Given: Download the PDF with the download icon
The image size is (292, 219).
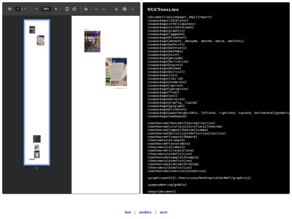Looking at the screenshot, I should [116, 9].
